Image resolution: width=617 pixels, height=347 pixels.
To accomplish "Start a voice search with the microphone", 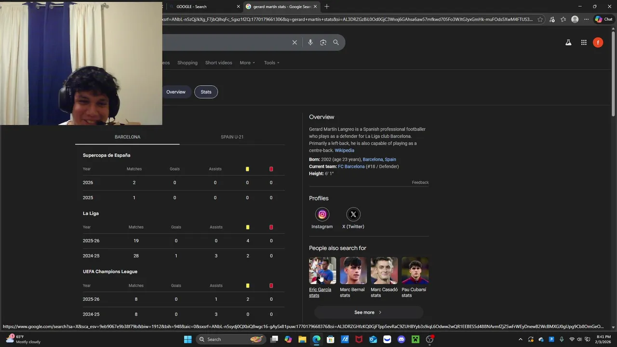I will click(310, 42).
